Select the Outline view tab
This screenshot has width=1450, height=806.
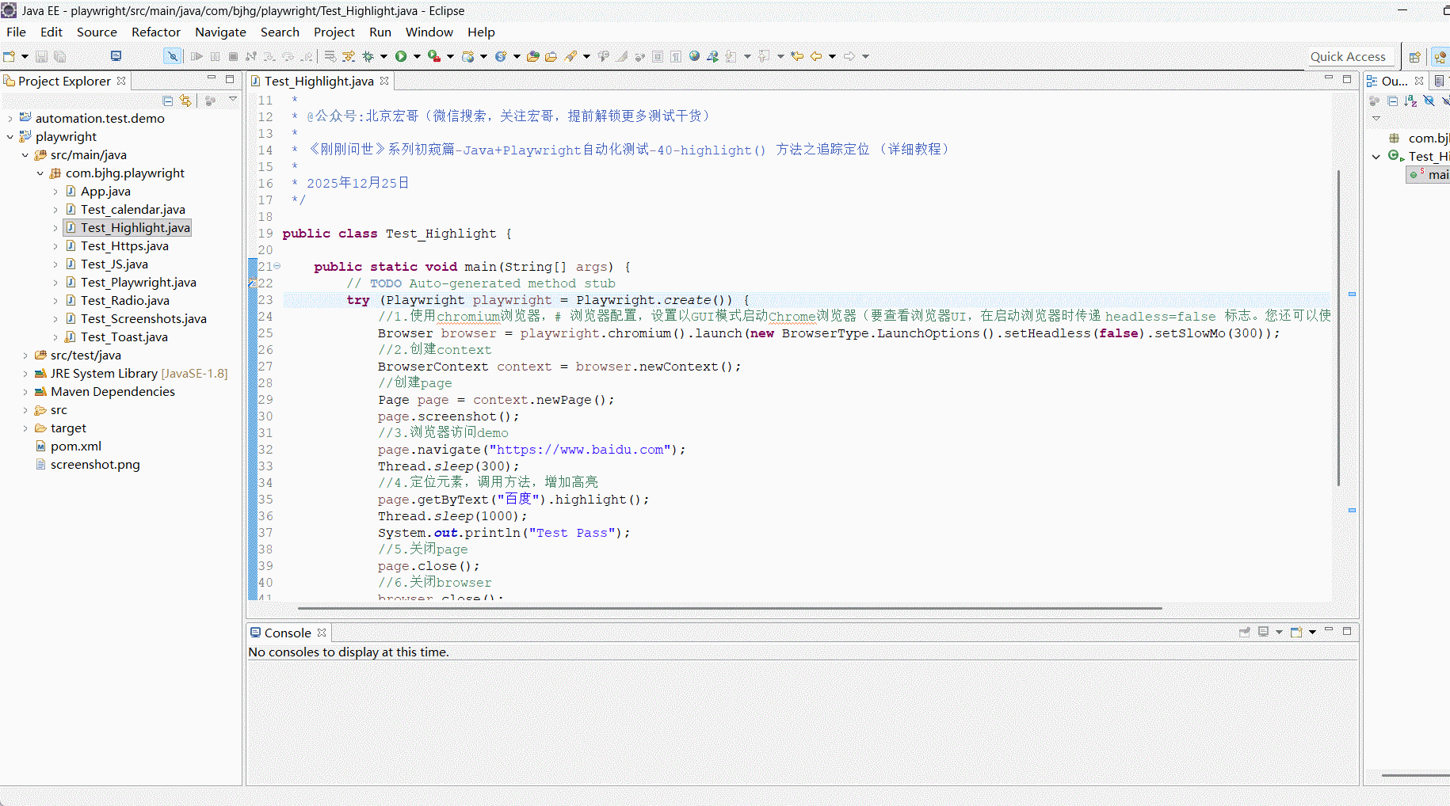coord(1394,81)
